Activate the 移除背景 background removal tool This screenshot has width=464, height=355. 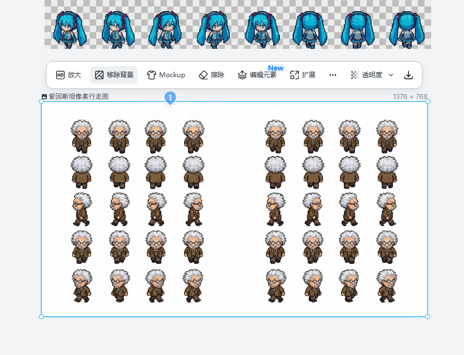pyautogui.click(x=113, y=74)
